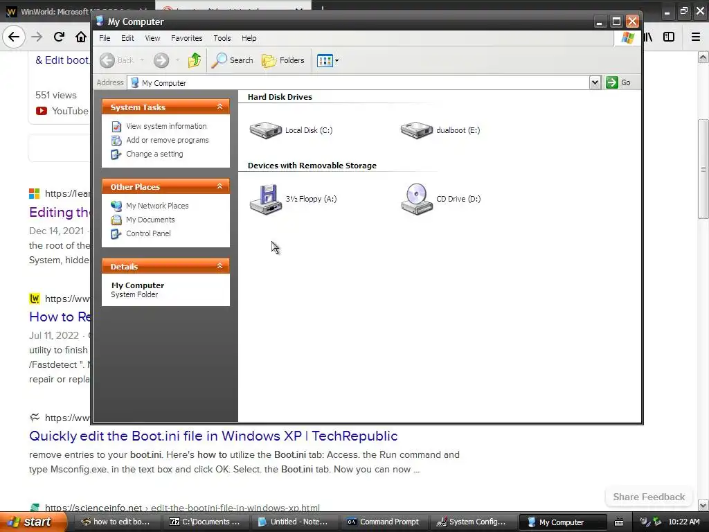This screenshot has width=709, height=532.
Task: Click the My Computer address field
Action: coord(359,83)
